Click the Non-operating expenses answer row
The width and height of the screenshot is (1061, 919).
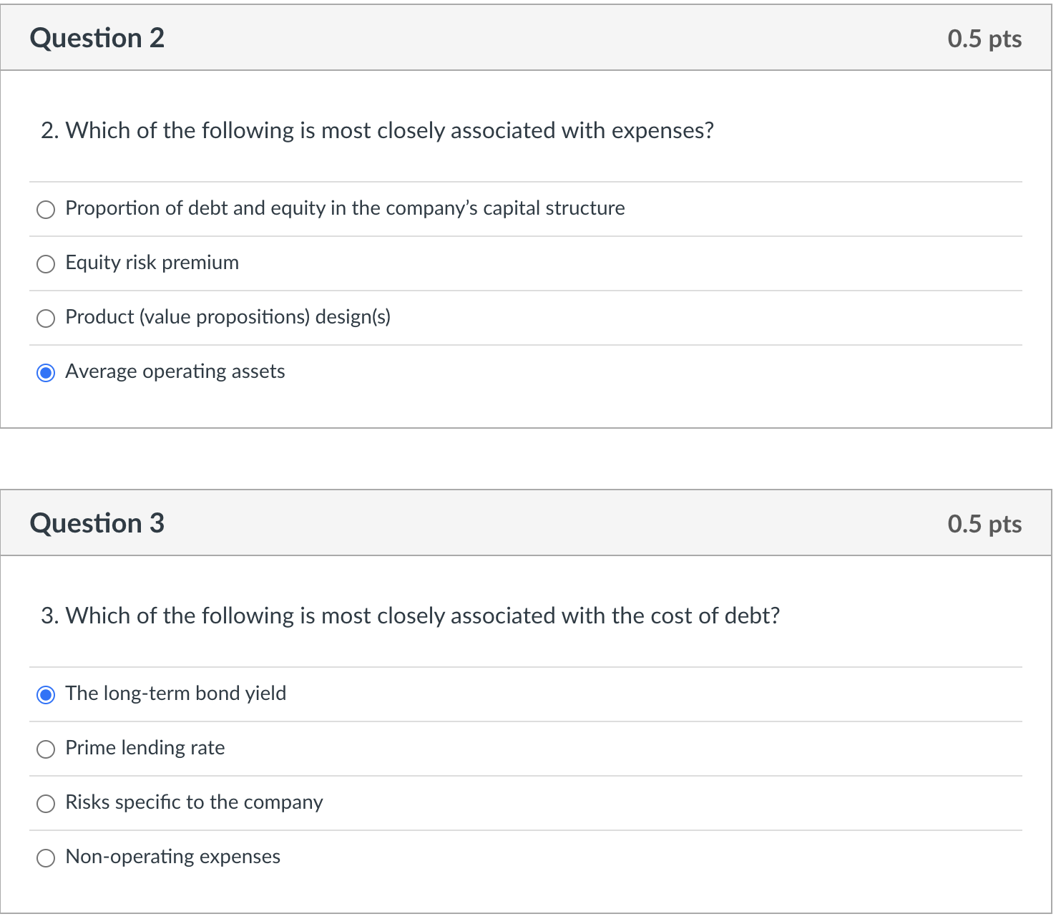172,857
